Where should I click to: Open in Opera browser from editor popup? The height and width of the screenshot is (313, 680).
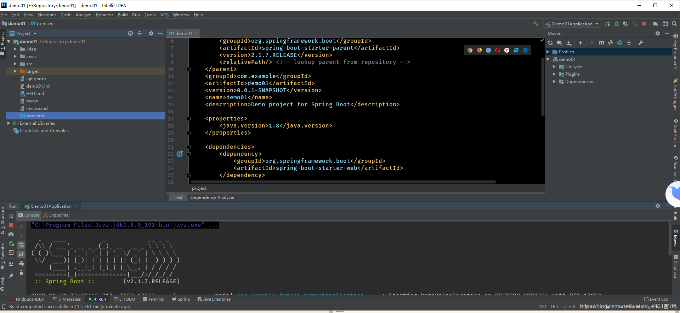[x=498, y=50]
